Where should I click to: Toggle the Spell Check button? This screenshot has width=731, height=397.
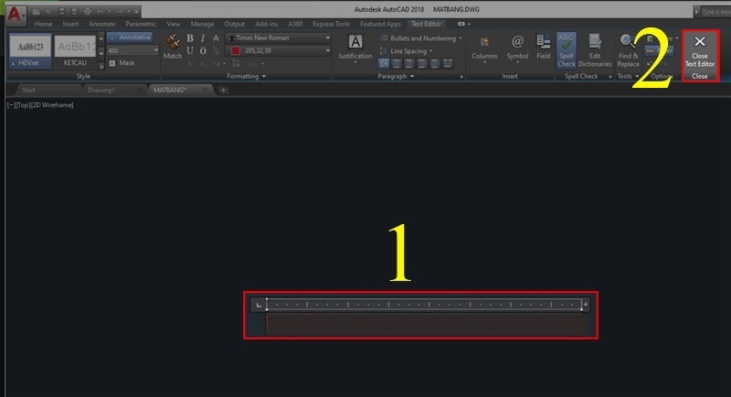click(x=566, y=50)
